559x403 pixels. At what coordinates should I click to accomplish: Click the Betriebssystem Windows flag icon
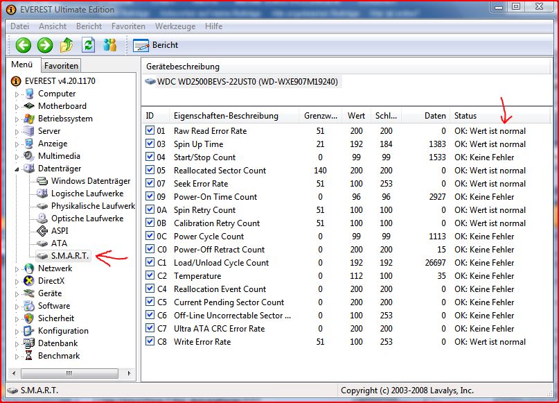(29, 119)
